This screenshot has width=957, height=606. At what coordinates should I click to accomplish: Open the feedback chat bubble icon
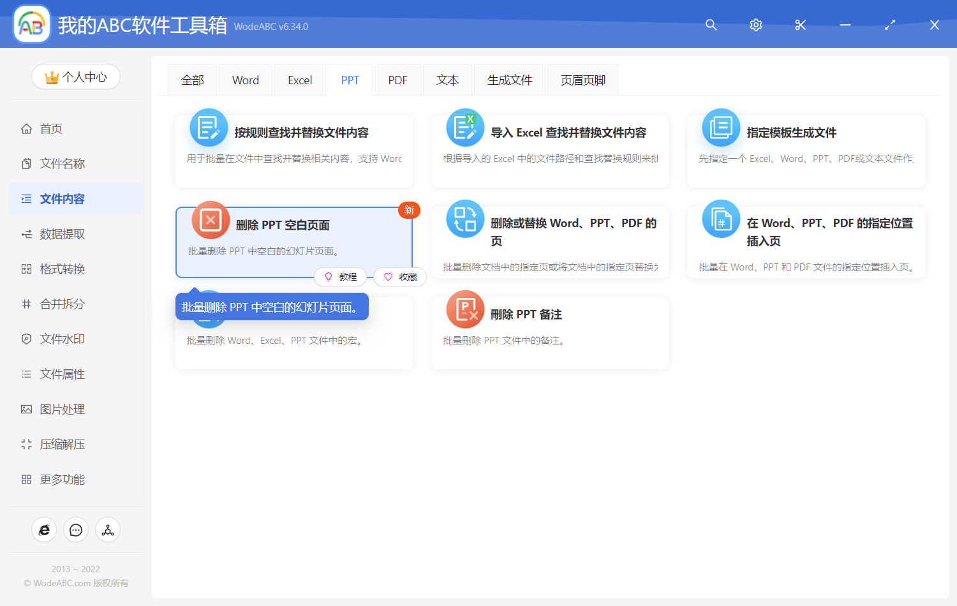tap(76, 529)
